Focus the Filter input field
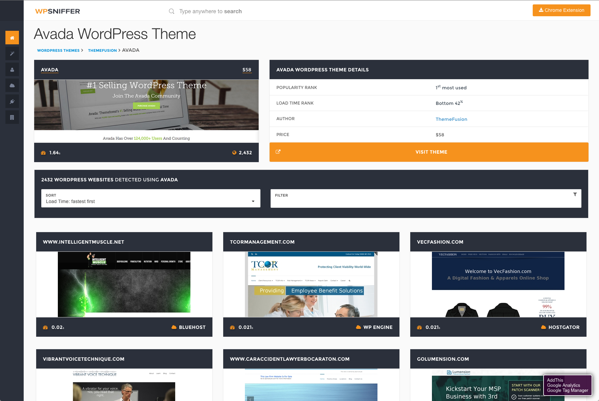Image resolution: width=599 pixels, height=401 pixels. 426,198
